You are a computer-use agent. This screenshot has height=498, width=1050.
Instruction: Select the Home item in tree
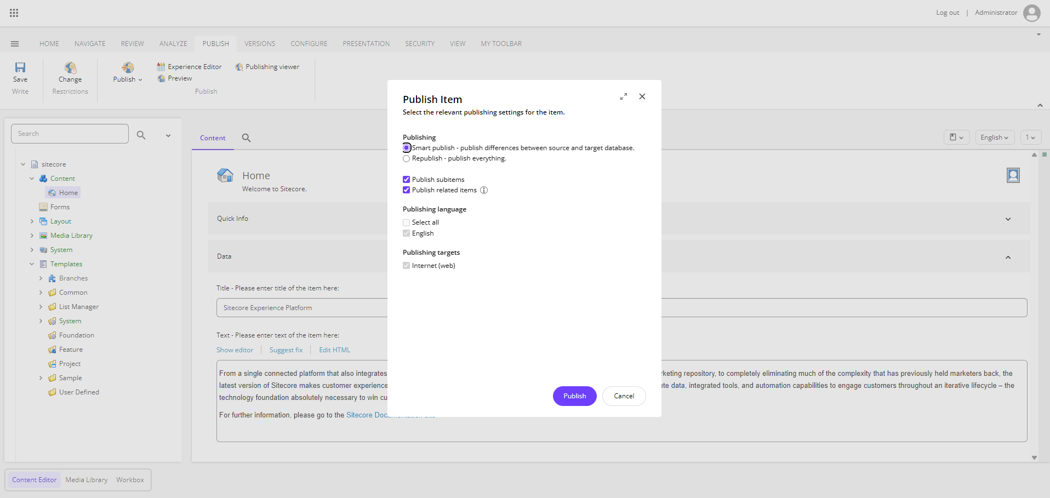click(63, 193)
